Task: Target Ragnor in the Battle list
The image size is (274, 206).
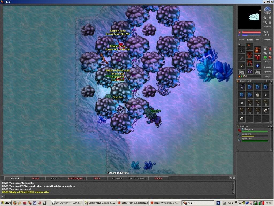Action: pyautogui.click(x=253, y=130)
